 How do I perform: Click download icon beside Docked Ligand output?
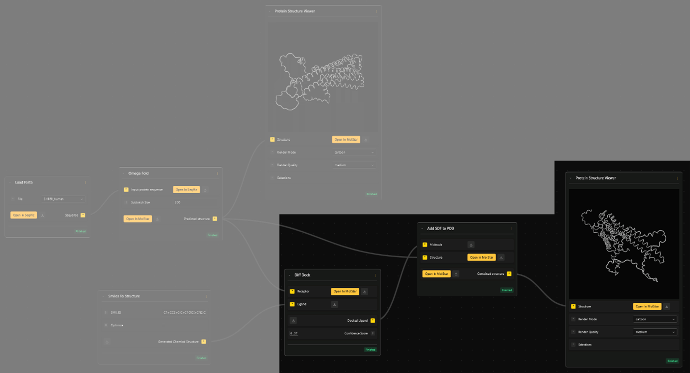click(293, 321)
